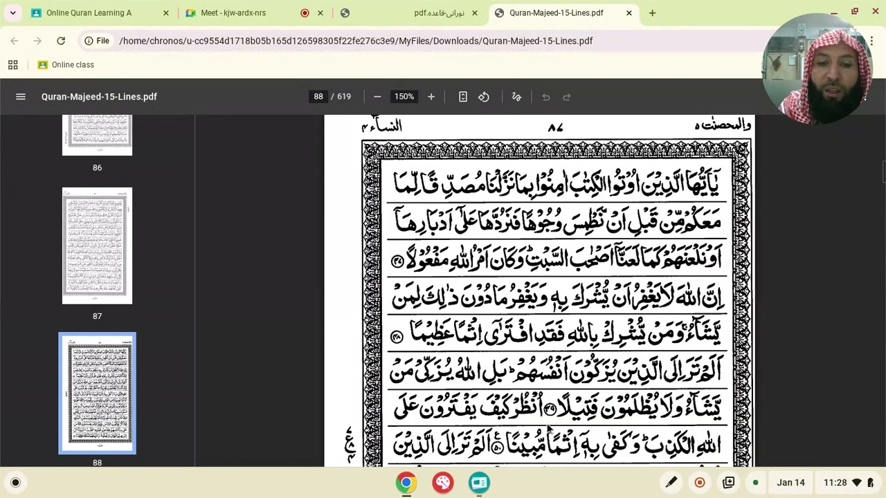Click the green privacy indicator dot
Viewport: 886px width, 498px height.
(x=755, y=483)
